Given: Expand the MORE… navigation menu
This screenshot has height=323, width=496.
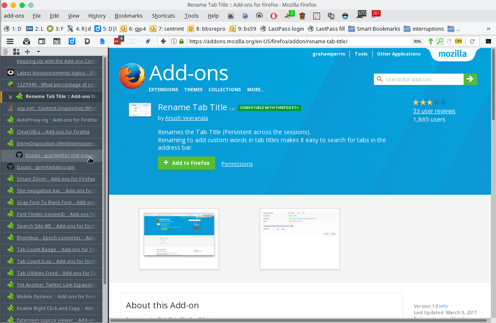Looking at the screenshot, I should coord(256,90).
